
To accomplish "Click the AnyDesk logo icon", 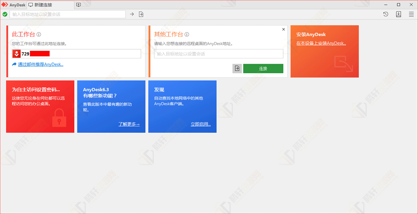I will pos(5,5).
